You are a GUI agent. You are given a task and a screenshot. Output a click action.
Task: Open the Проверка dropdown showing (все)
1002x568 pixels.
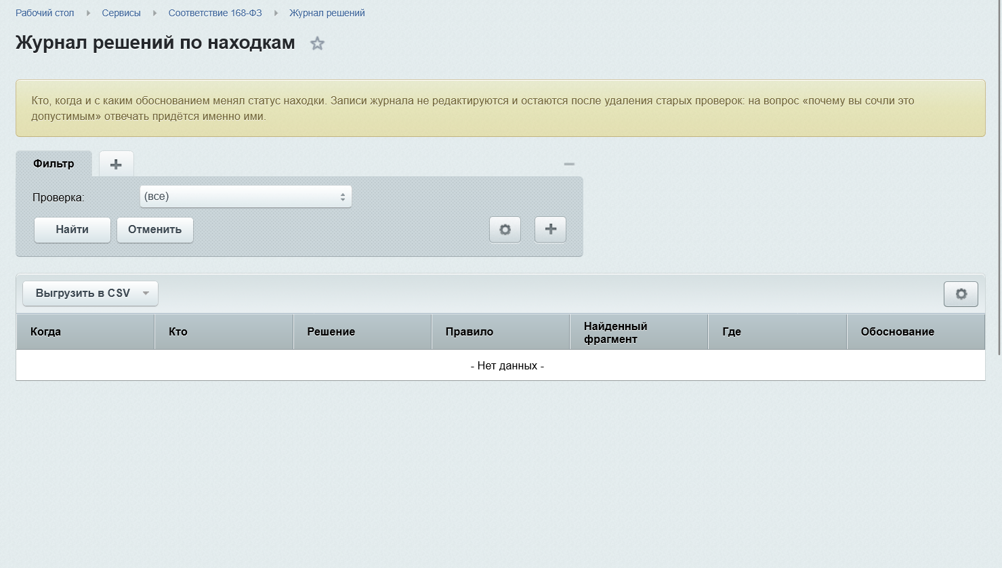246,197
